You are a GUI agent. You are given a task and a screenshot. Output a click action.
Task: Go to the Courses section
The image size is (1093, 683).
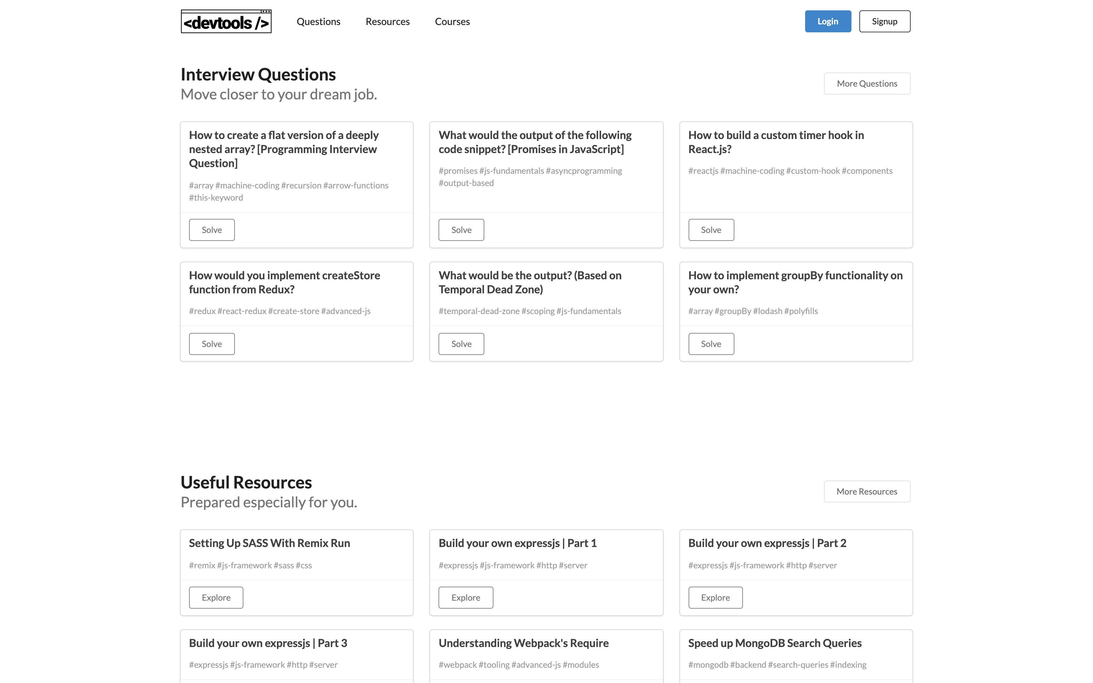[452, 21]
